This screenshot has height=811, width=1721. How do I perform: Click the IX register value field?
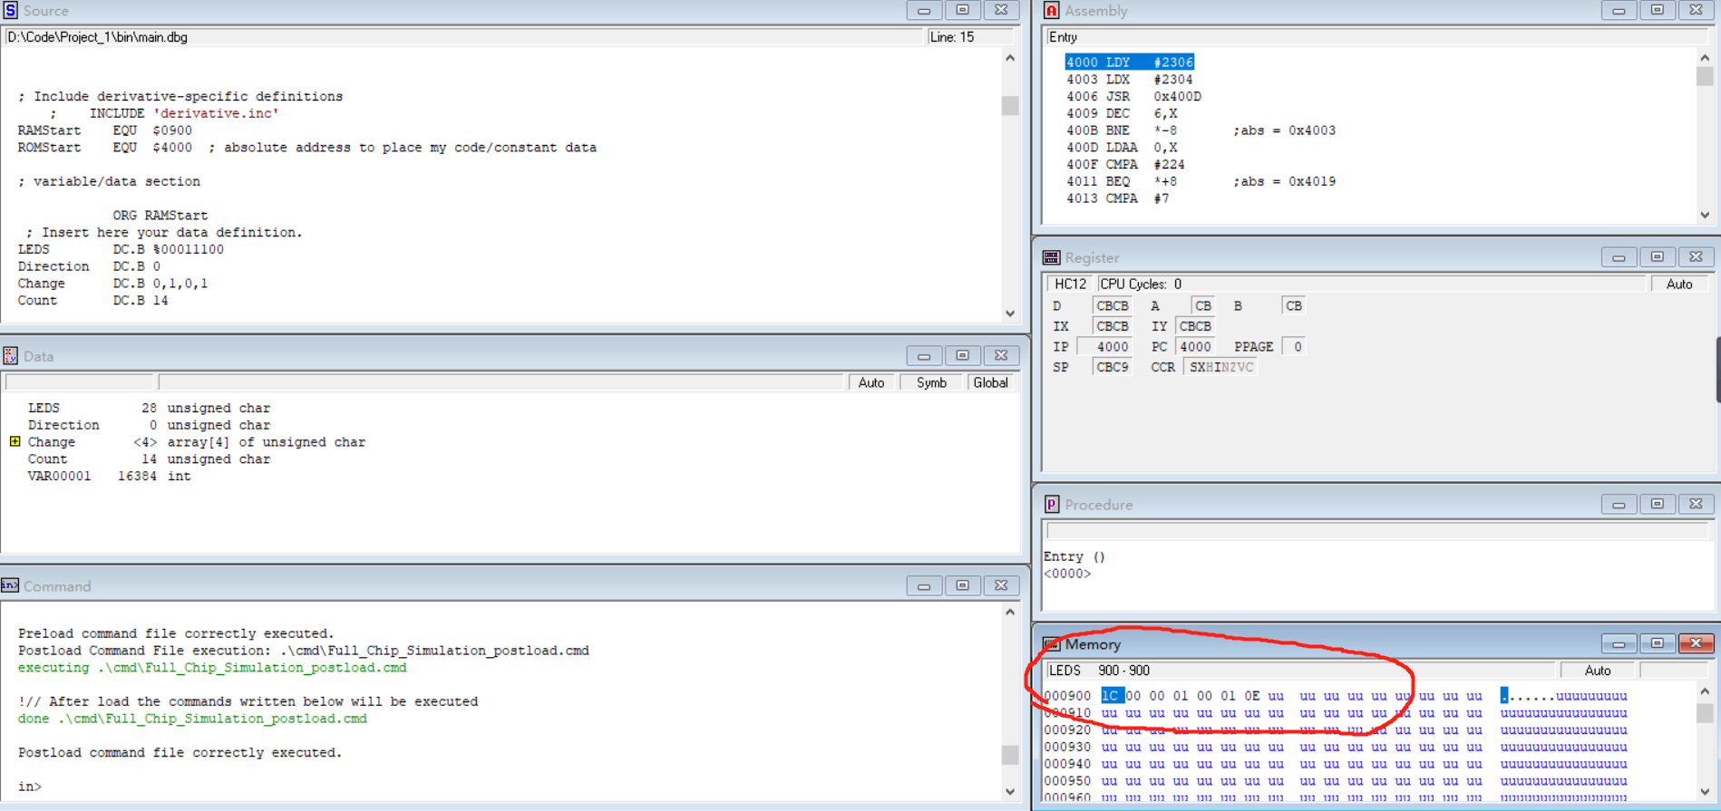click(1112, 326)
